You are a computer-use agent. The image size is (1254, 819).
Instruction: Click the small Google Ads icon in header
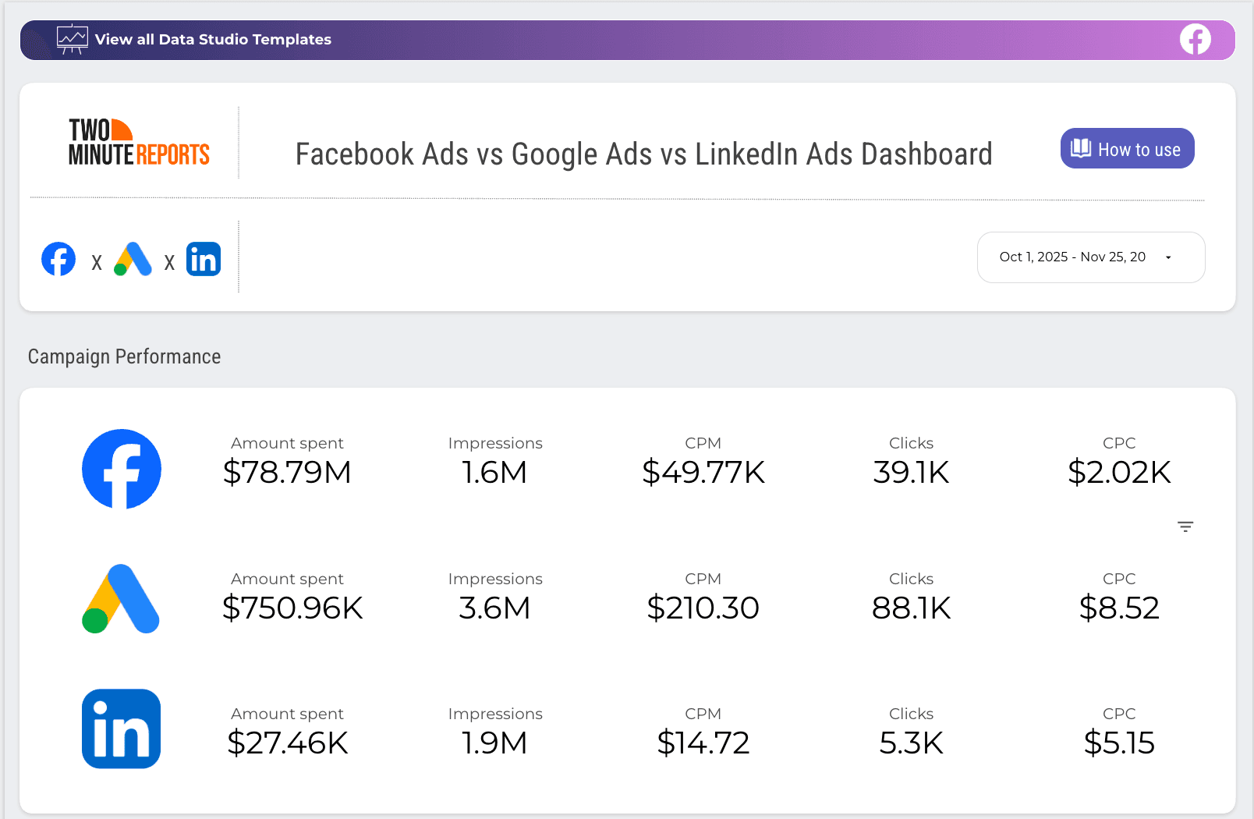(x=133, y=260)
